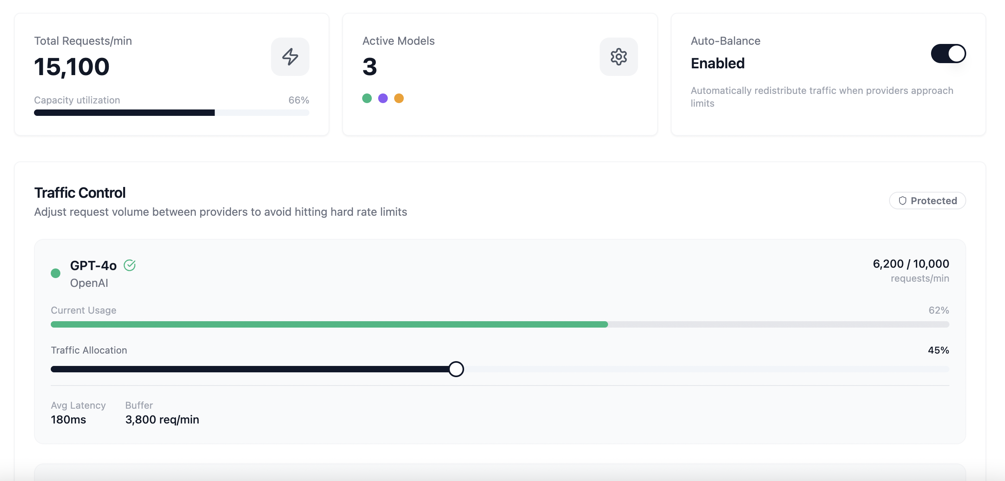
Task: Click the Avg Latency 180ms value
Action: click(x=68, y=419)
